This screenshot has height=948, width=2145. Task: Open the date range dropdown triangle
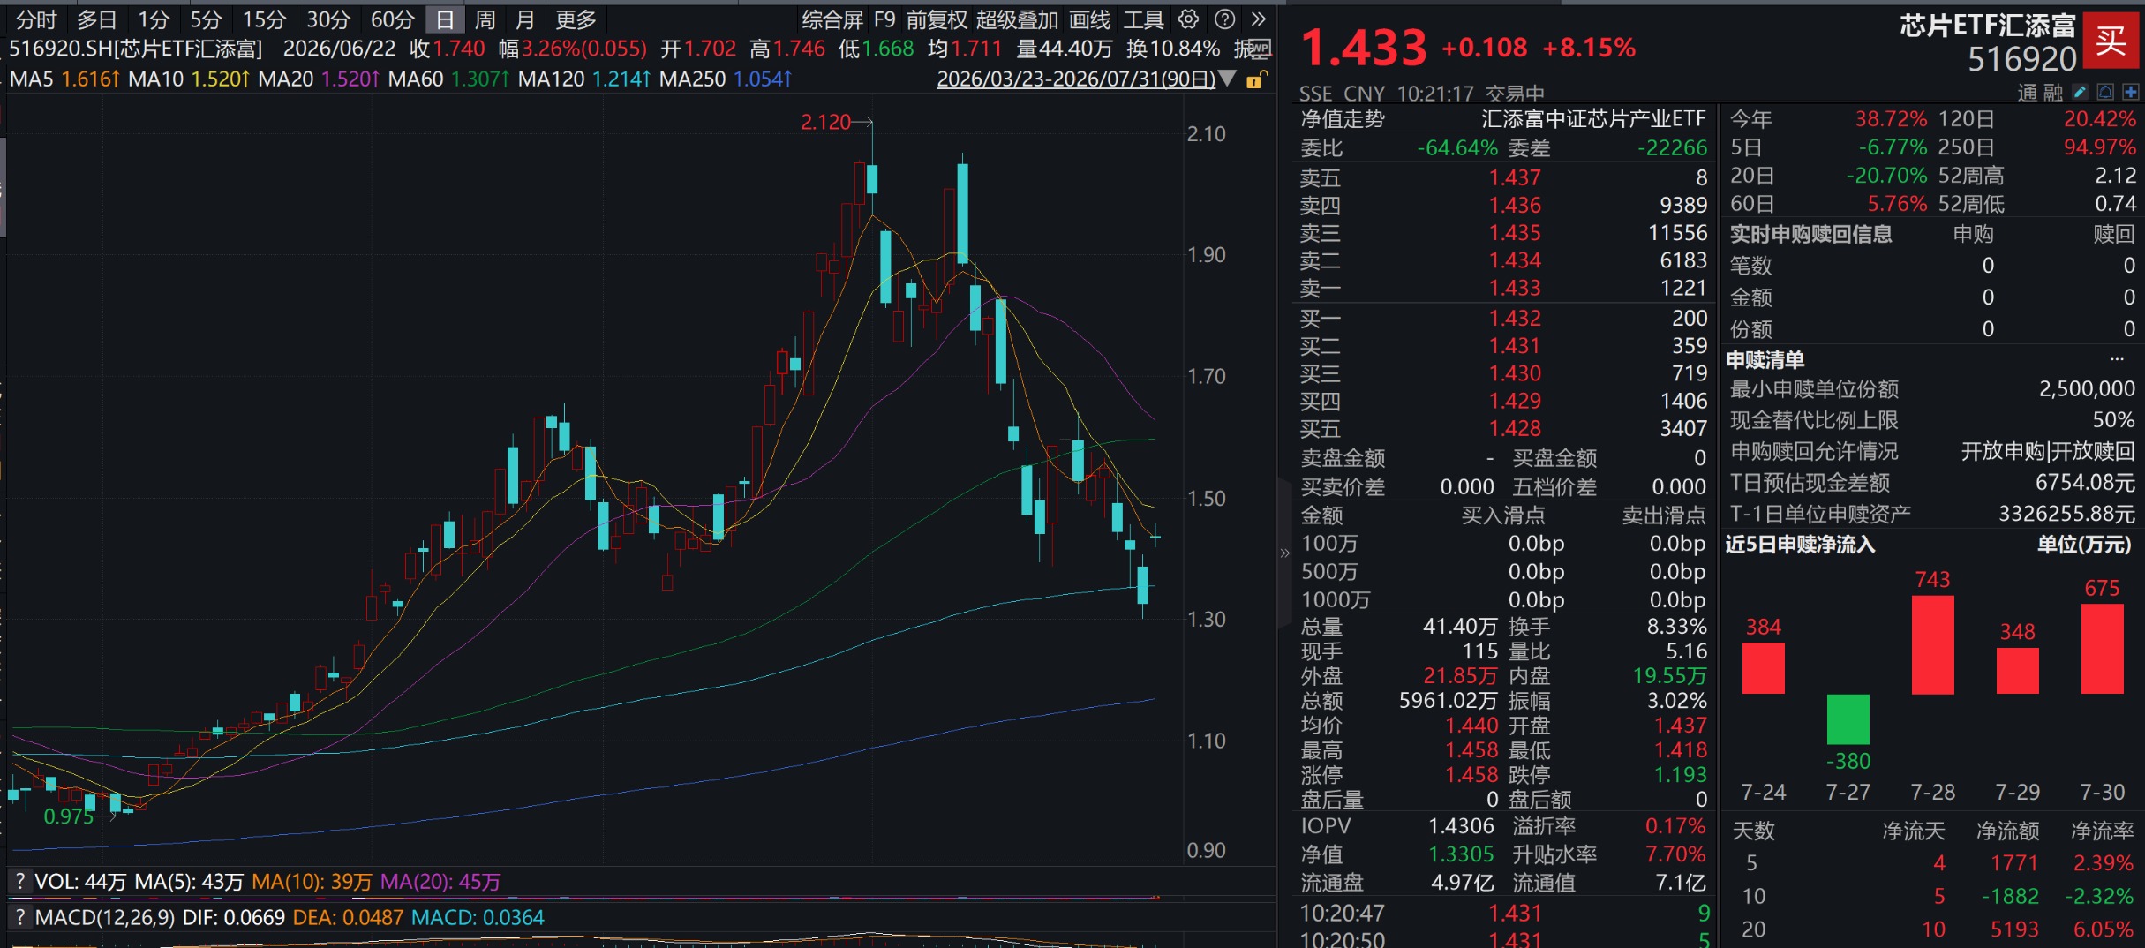point(1227,79)
